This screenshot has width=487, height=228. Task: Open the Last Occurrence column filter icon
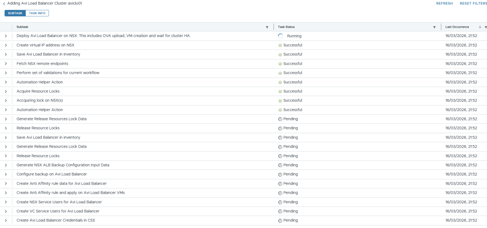pyautogui.click(x=485, y=27)
